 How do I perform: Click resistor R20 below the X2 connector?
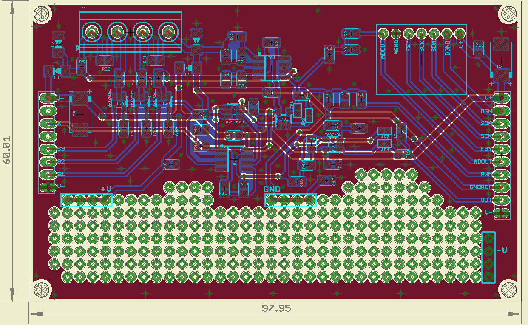pos(105,62)
